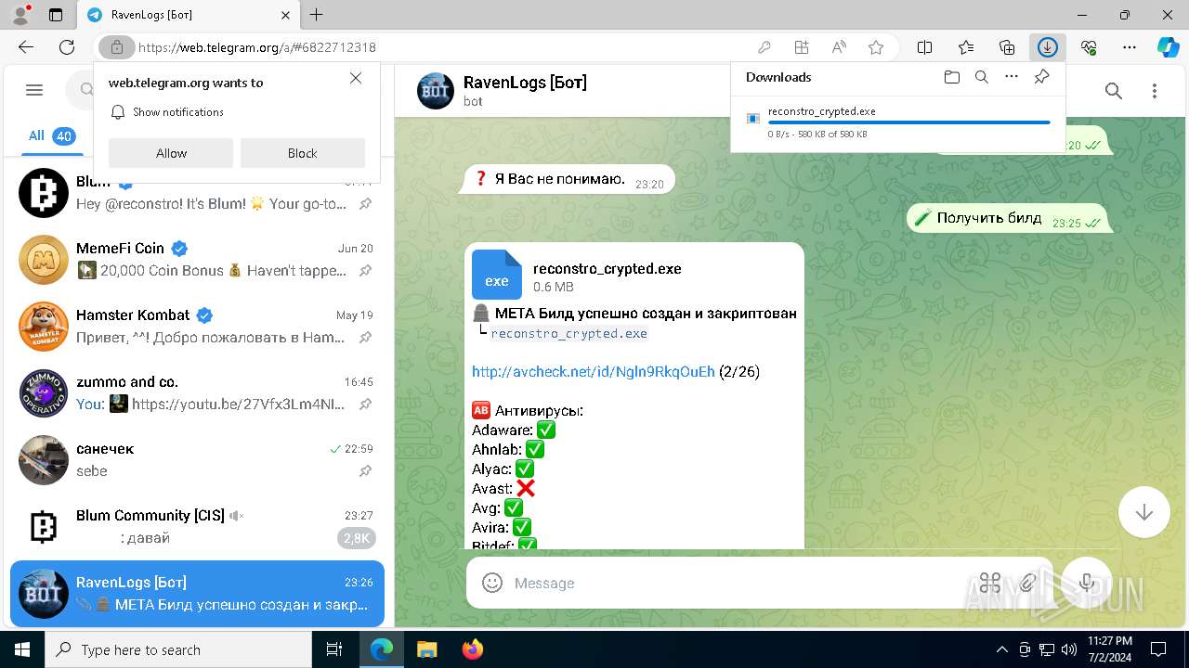The image size is (1189, 668).
Task: Open the Edge tab actions menu
Action: pos(56,15)
